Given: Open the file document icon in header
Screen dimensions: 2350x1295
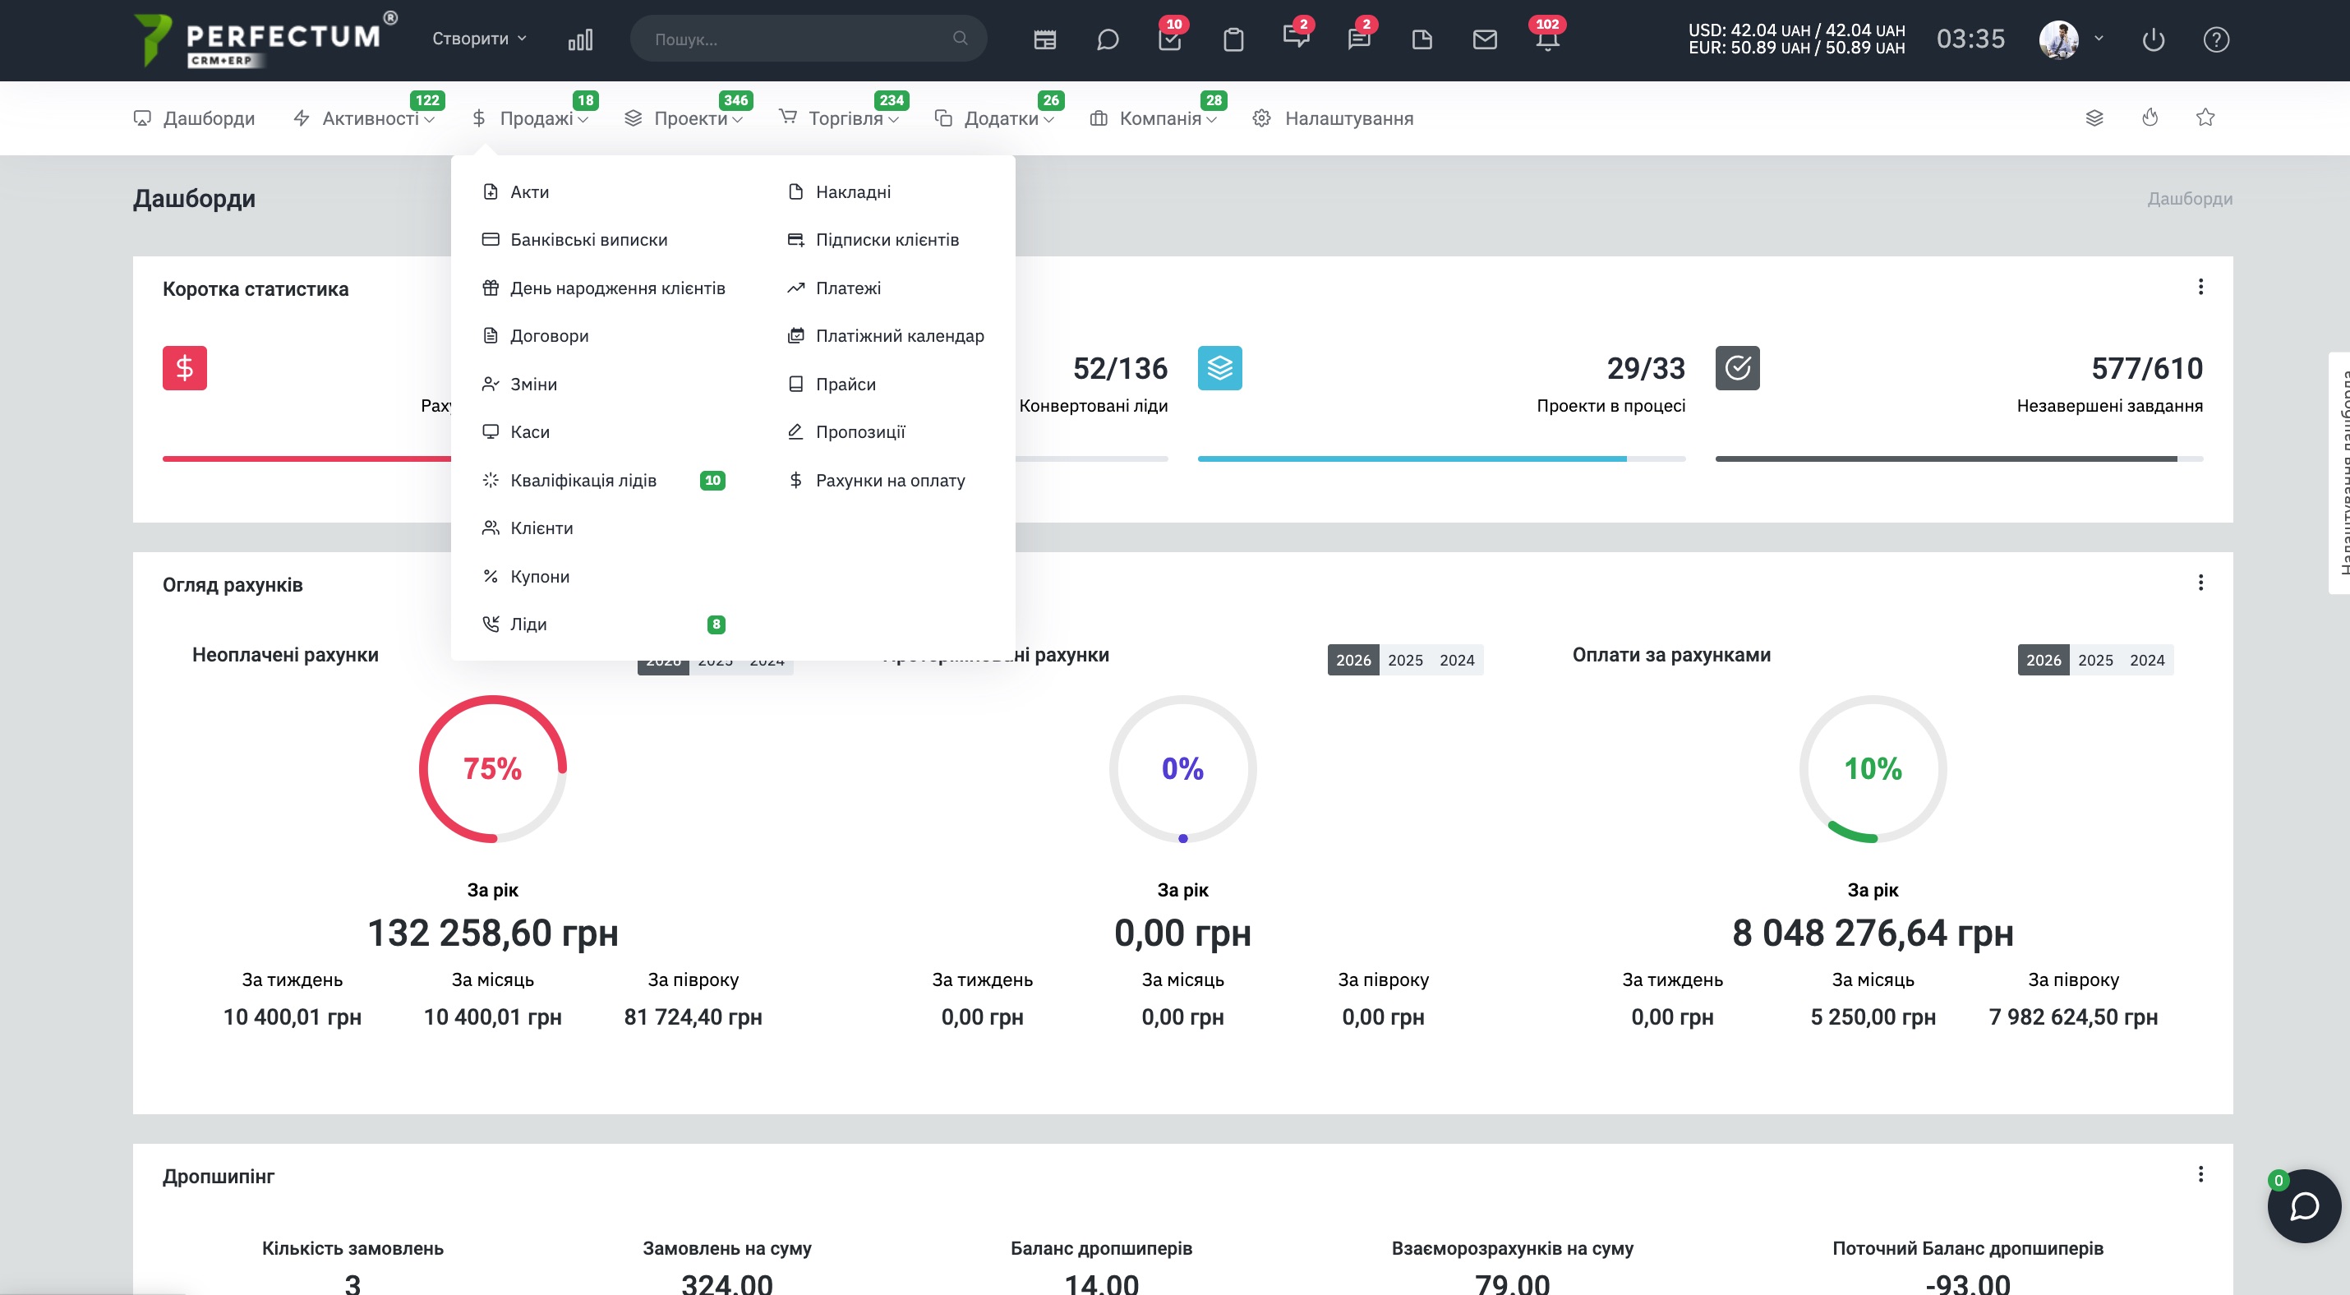Looking at the screenshot, I should click(x=1422, y=39).
